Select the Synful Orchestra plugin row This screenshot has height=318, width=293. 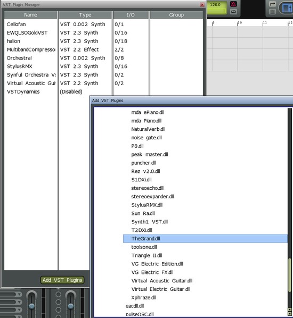coord(31,75)
